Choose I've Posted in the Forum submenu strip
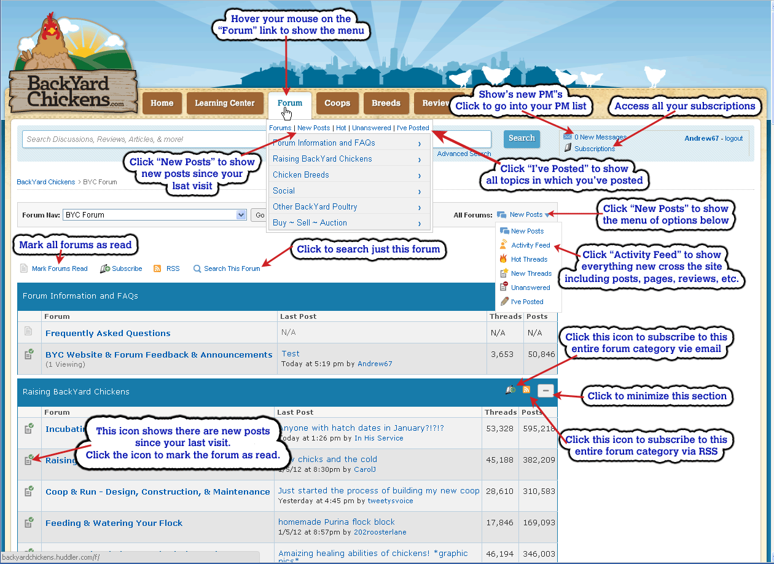This screenshot has width=774, height=564. (413, 128)
